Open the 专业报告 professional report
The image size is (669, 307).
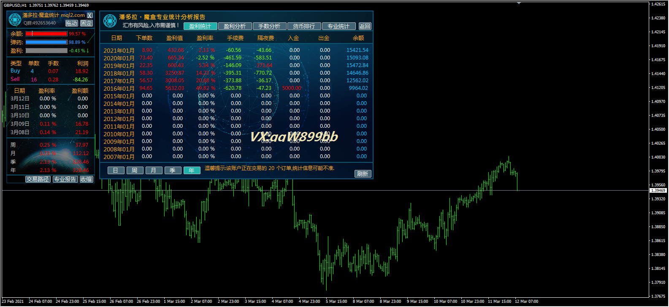click(65, 179)
